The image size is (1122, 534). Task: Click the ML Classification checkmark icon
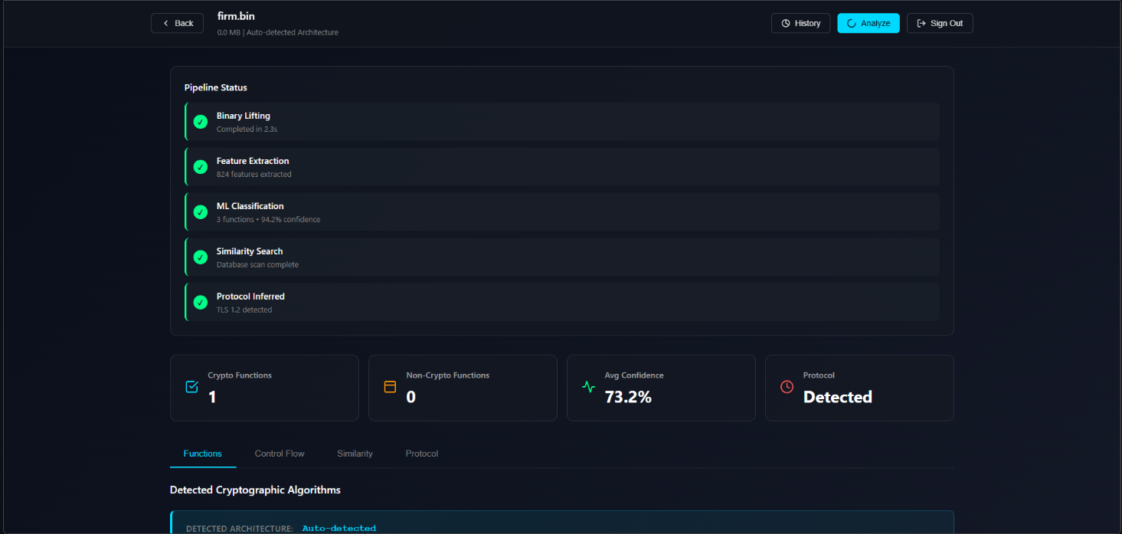point(201,212)
